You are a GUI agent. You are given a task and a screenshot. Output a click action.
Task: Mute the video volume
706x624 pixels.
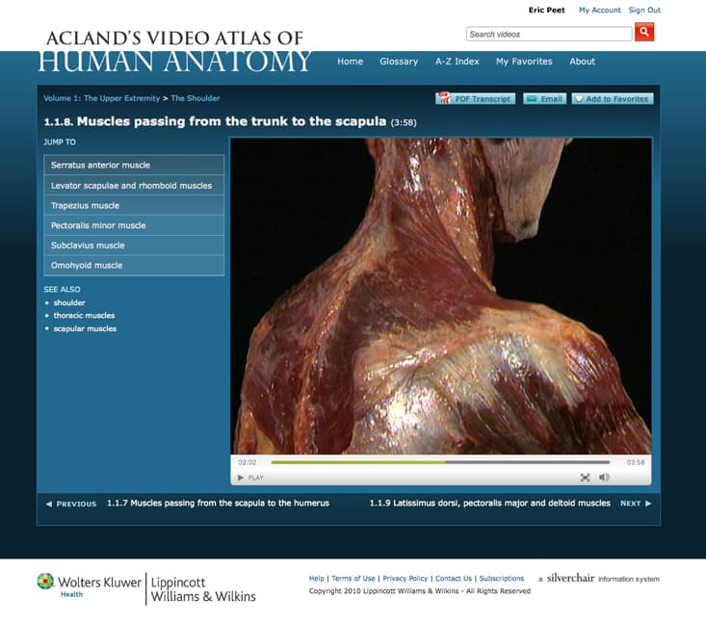pos(604,478)
